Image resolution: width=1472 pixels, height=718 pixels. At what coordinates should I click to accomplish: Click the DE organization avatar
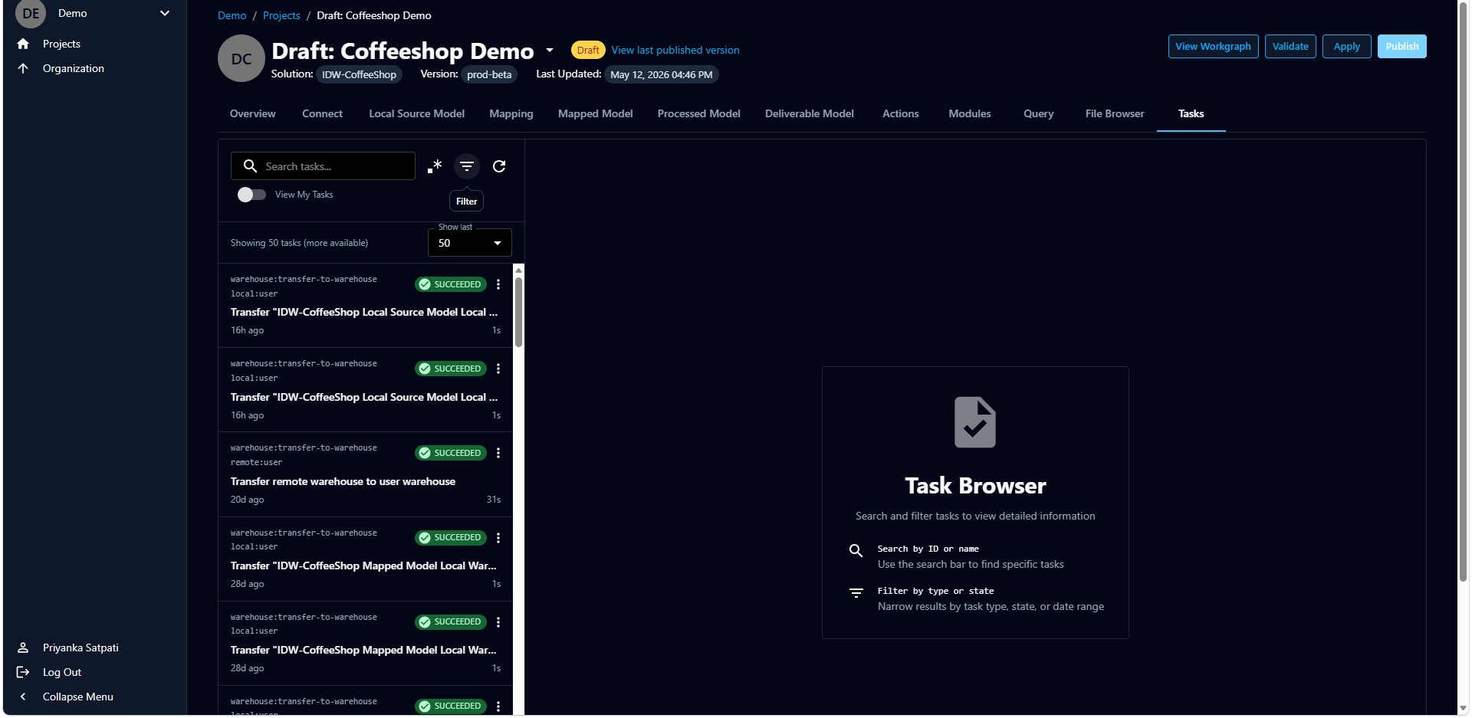point(31,13)
